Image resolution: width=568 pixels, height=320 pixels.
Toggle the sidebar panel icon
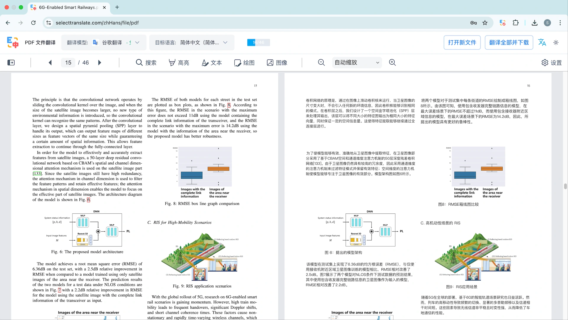[x=11, y=63]
